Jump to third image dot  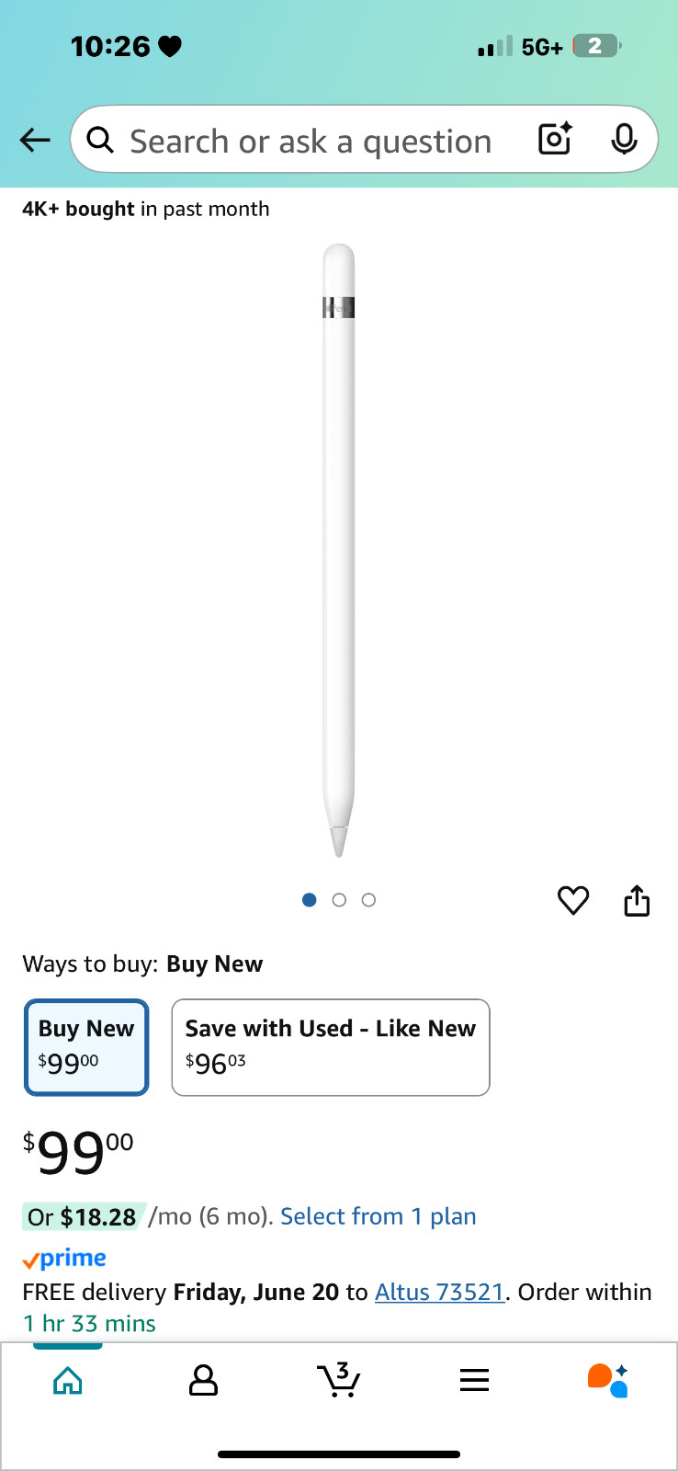point(368,900)
